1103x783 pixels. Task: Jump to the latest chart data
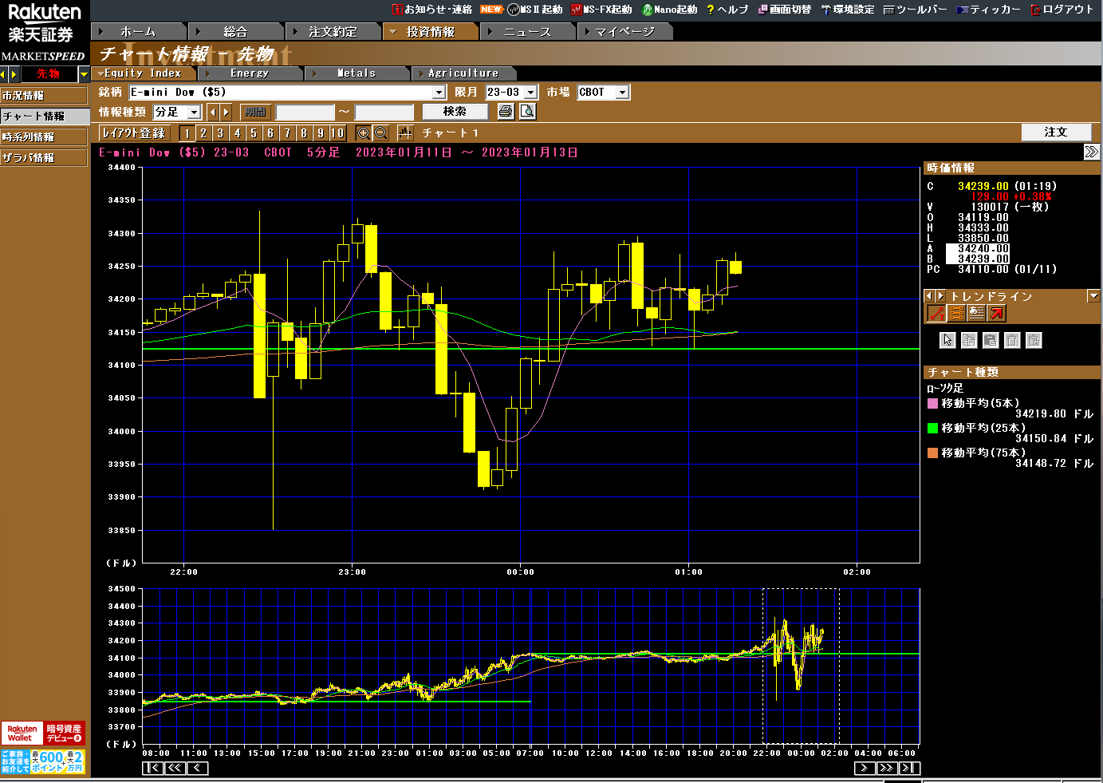point(909,768)
